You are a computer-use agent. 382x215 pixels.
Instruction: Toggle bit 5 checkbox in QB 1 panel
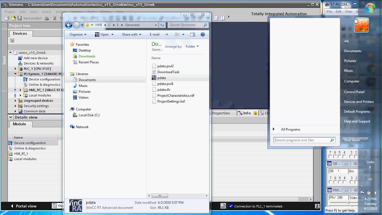pos(340,182)
